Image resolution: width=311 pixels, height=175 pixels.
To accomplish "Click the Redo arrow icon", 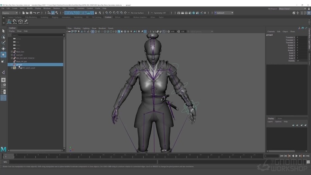I will click(38, 13).
